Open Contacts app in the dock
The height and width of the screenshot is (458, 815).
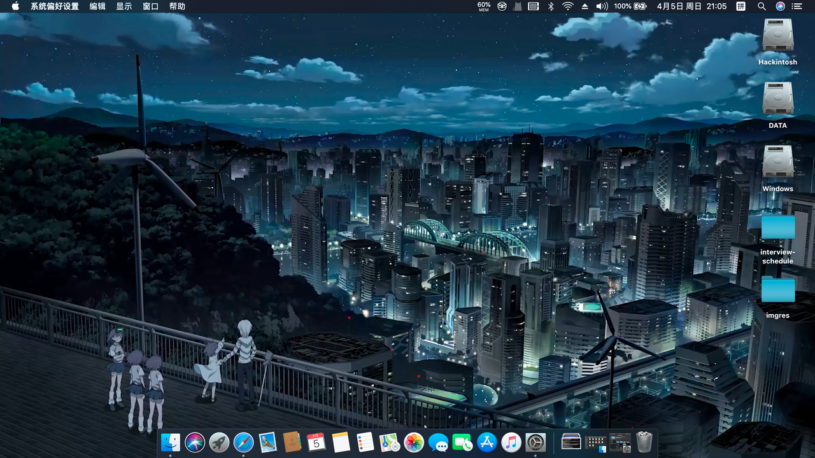coord(292,442)
